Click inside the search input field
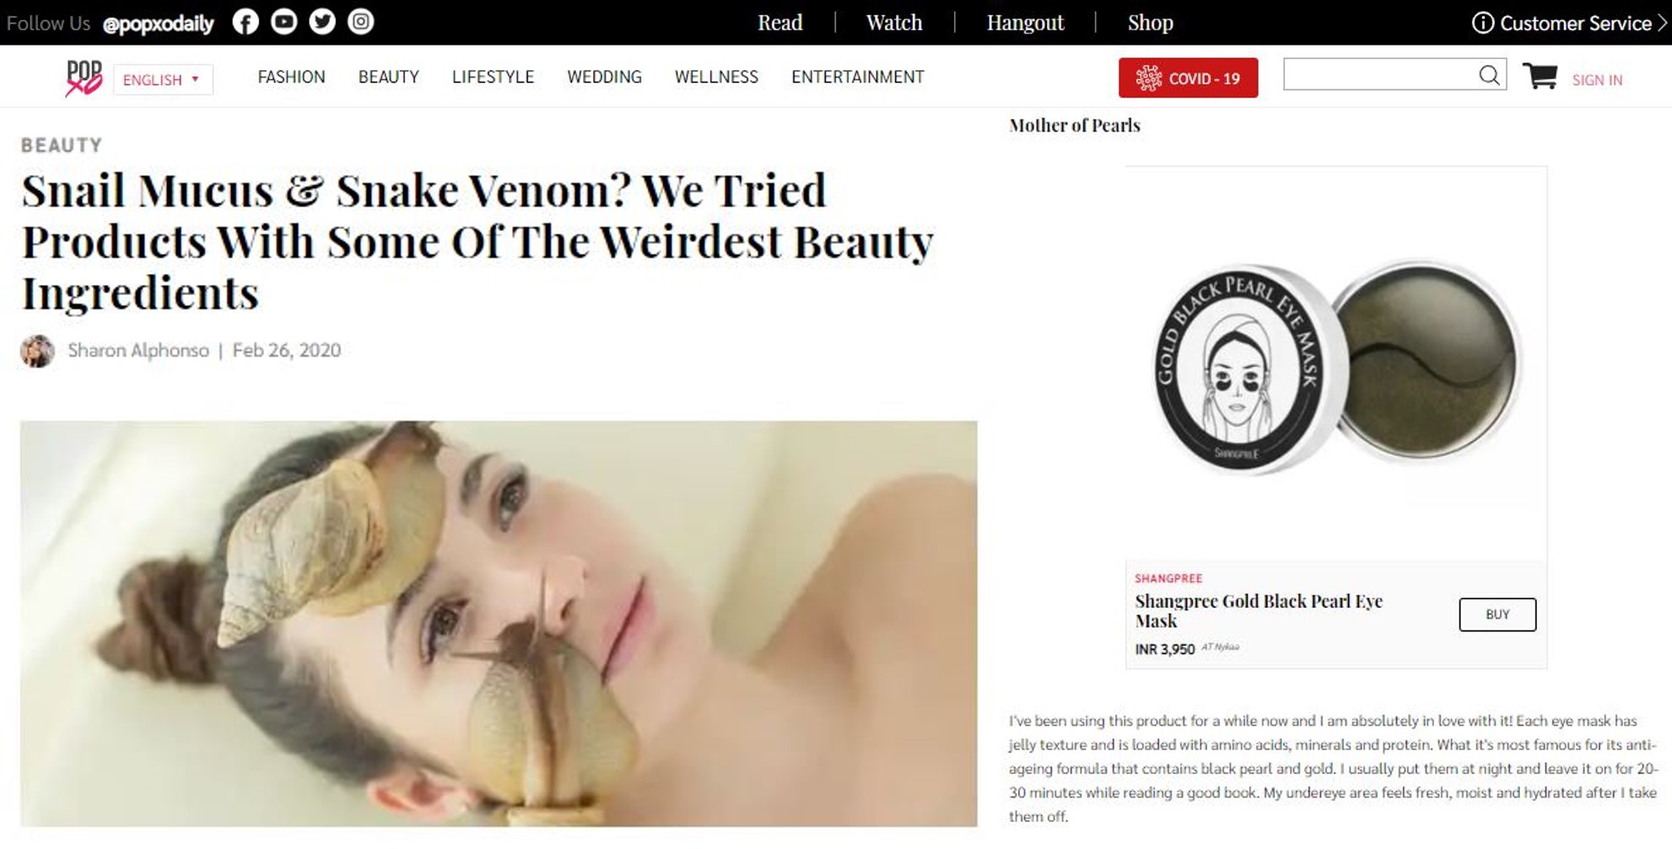Viewport: 1672px width, 849px height. (1381, 75)
